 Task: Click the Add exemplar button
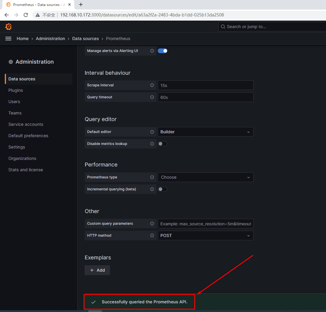[97, 270]
